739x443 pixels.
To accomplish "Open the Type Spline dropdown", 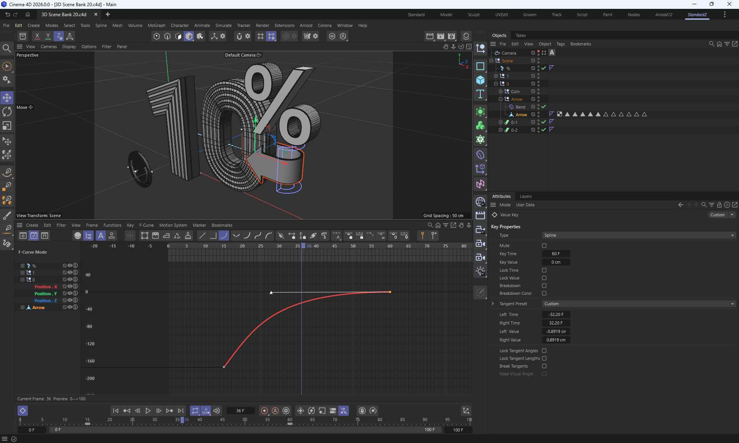I will [638, 235].
